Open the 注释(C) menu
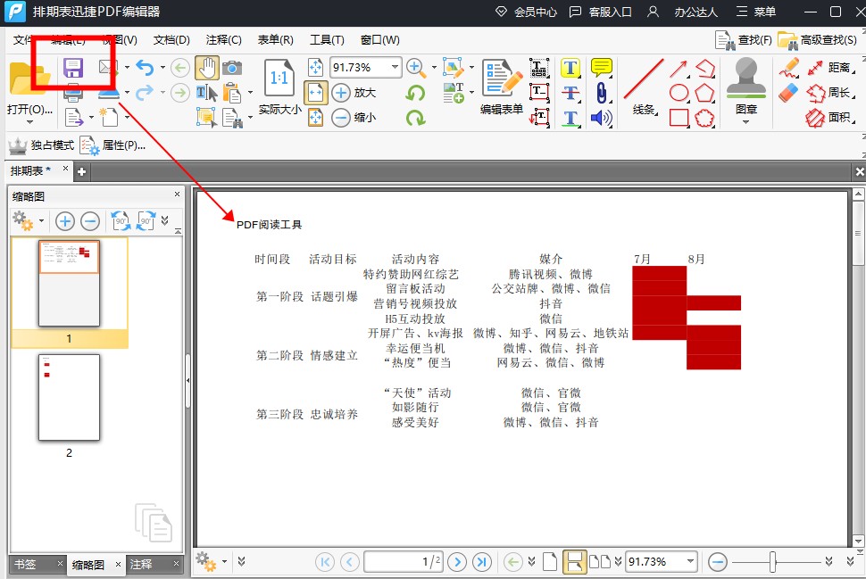This screenshot has width=866, height=579. click(x=223, y=40)
